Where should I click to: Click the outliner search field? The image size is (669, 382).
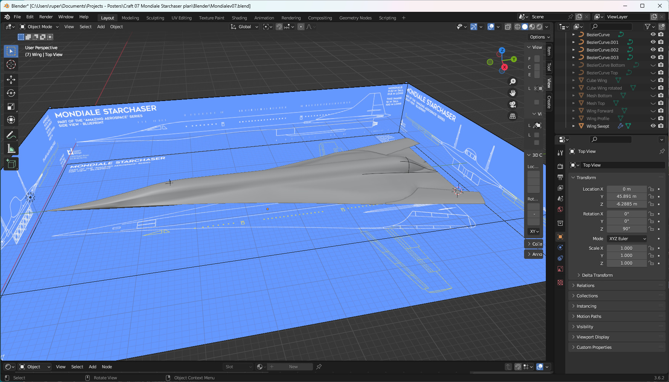coord(611,27)
